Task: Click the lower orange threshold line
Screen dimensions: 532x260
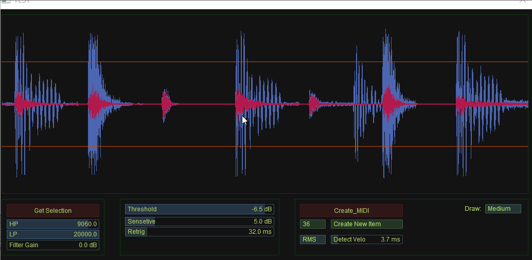Action: pyautogui.click(x=264, y=146)
